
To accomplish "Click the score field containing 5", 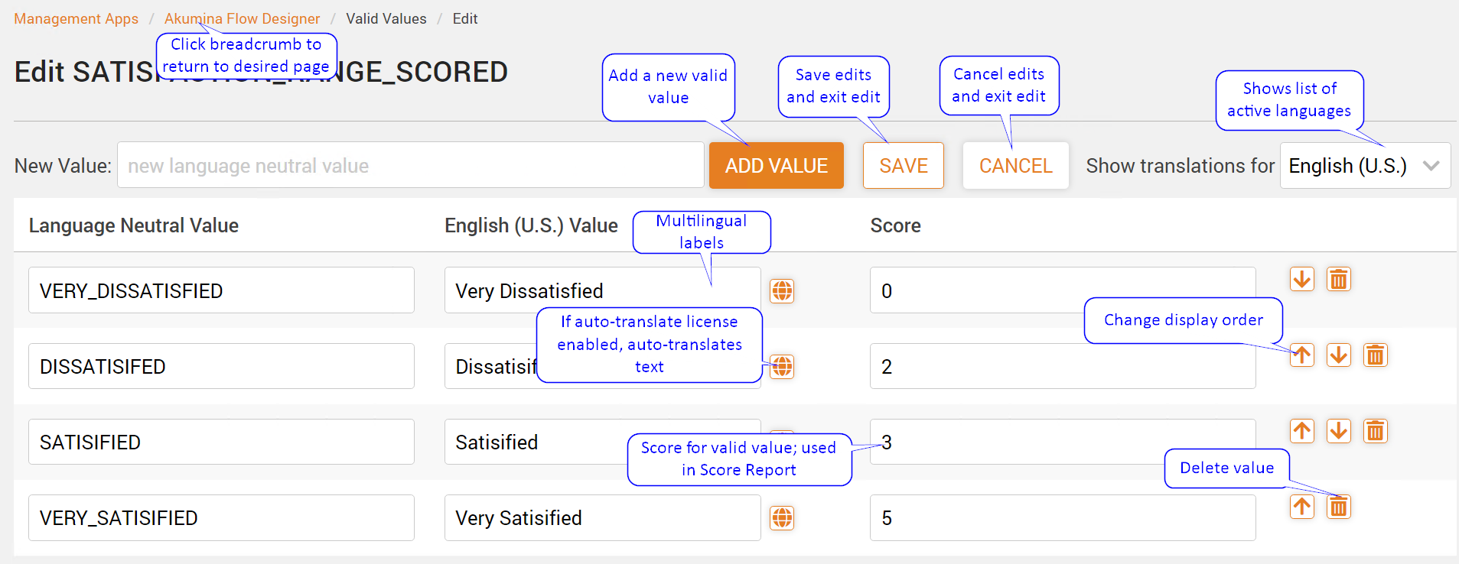I will pos(1063,517).
